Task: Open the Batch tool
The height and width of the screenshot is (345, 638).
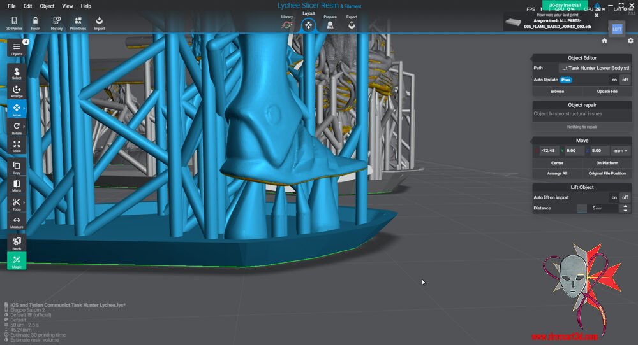Action: [x=17, y=243]
